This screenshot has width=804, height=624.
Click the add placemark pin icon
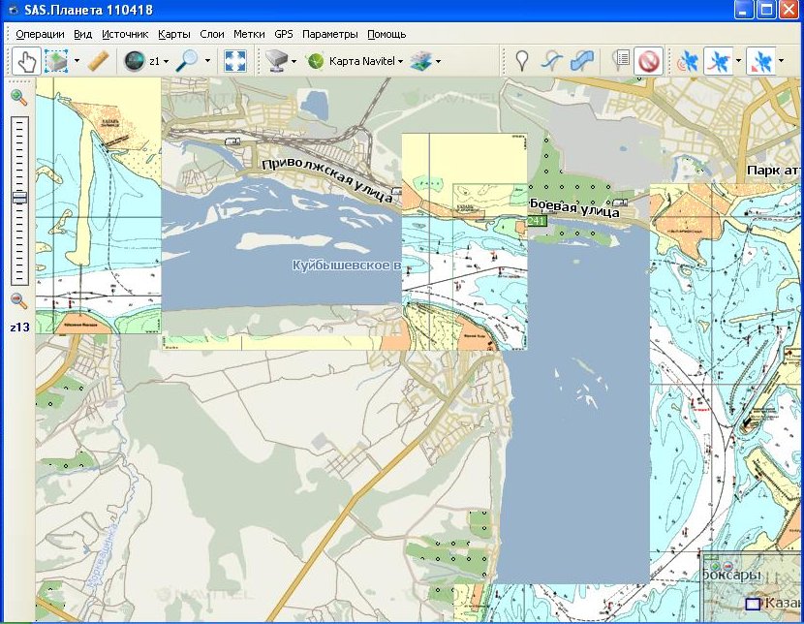coord(522,61)
